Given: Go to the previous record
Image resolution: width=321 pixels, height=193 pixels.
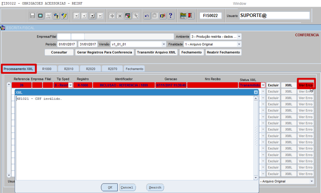Looking at the screenshot, I should [84, 16].
